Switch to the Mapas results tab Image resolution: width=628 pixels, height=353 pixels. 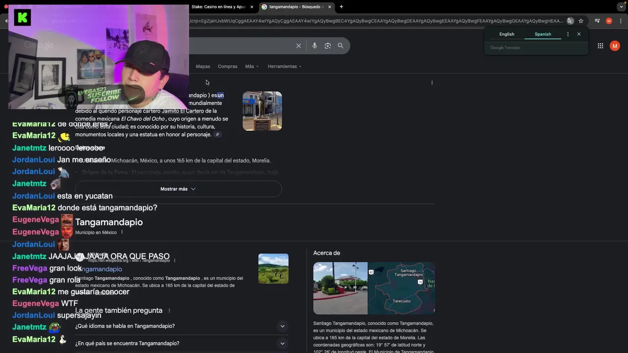point(203,66)
